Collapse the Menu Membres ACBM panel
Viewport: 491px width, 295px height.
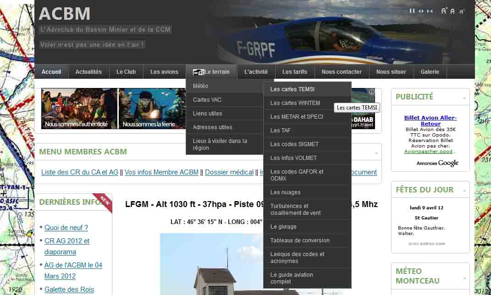(x=376, y=153)
